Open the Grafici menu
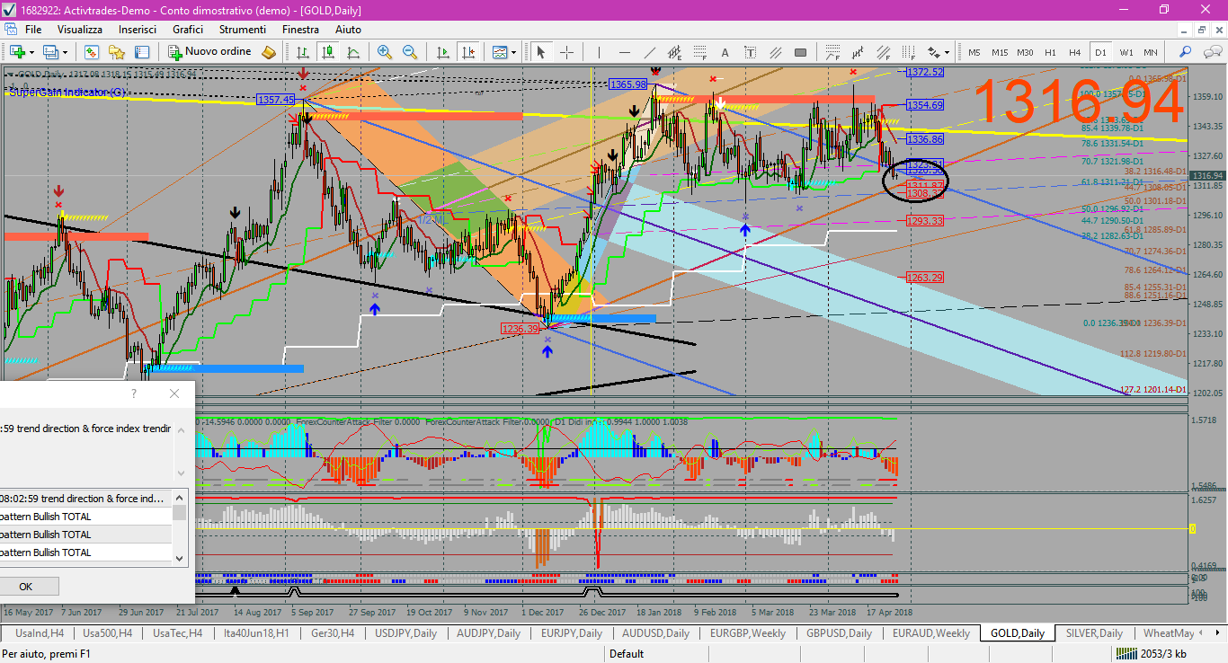The height and width of the screenshot is (663, 1228). click(188, 29)
